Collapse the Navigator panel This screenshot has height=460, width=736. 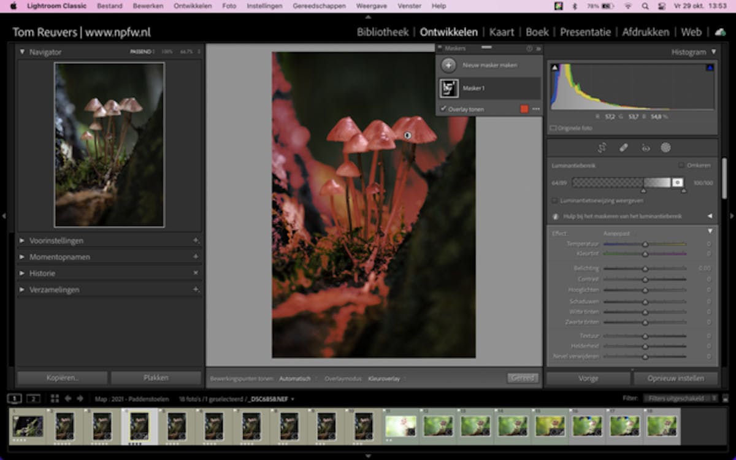22,52
